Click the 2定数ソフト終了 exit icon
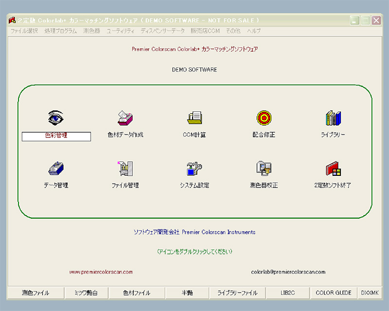The width and height of the screenshot is (389, 311). [333, 169]
